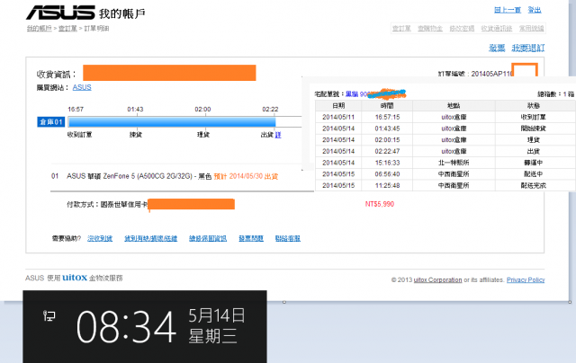
Task: Click the 我要退訂 cancel order link
Action: [x=528, y=48]
